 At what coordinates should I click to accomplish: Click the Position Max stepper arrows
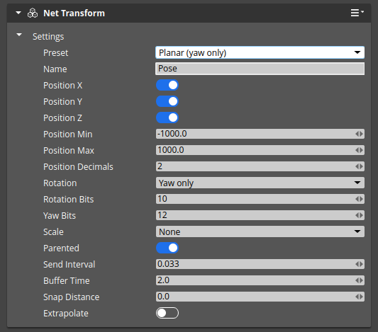[359, 150]
